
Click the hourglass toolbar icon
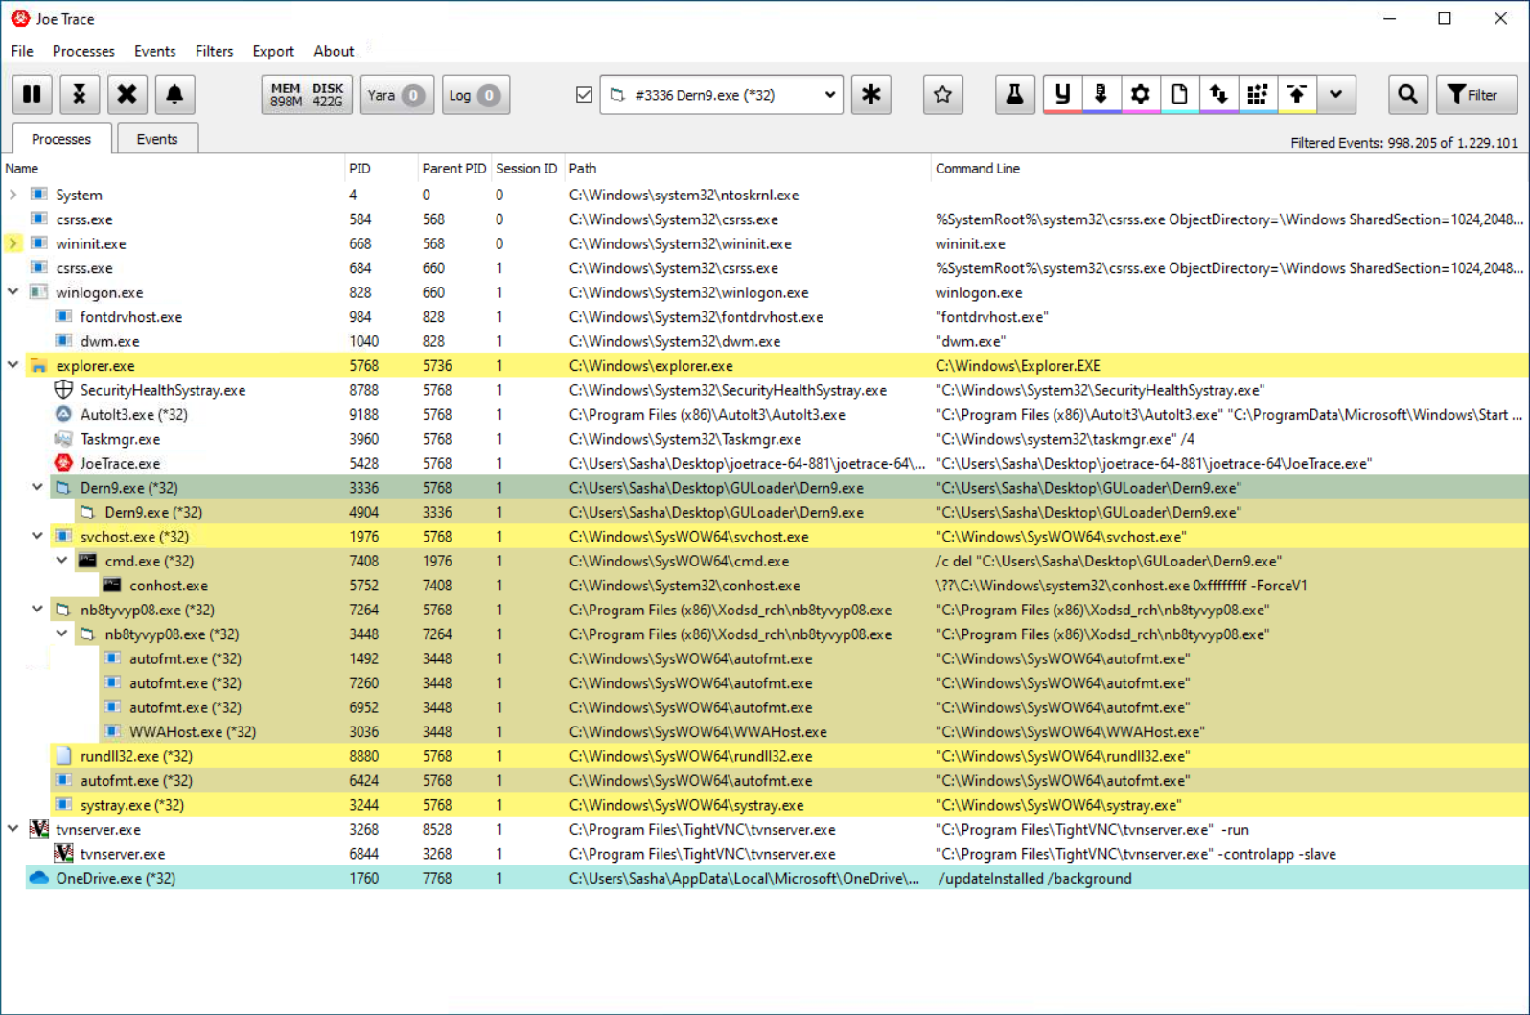80,94
